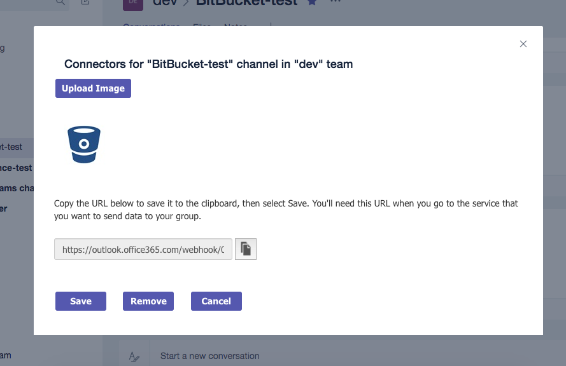Click the purple DE team avatar

click(x=133, y=4)
